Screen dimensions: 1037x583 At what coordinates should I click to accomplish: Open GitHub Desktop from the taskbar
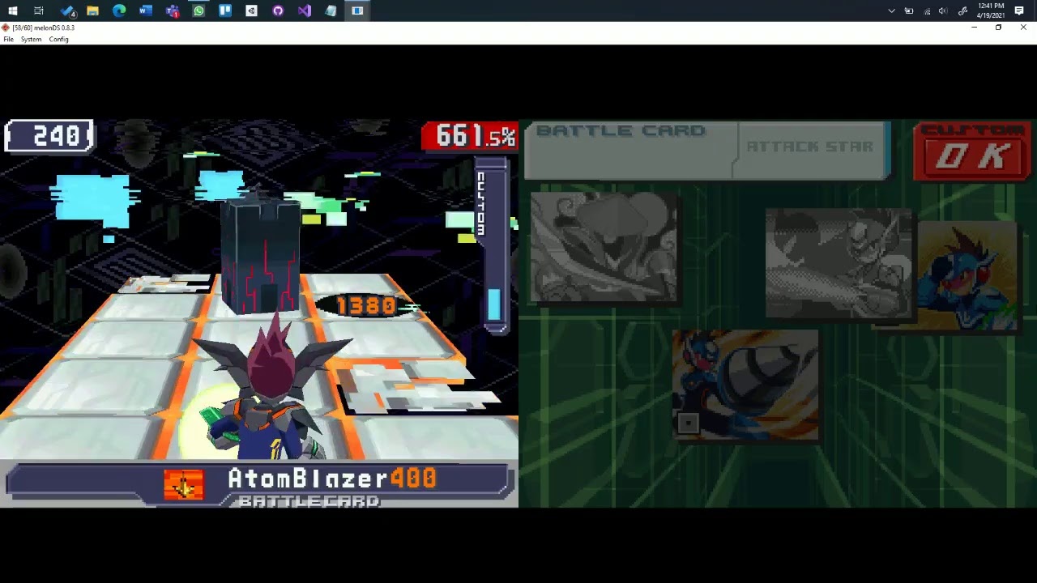(278, 11)
